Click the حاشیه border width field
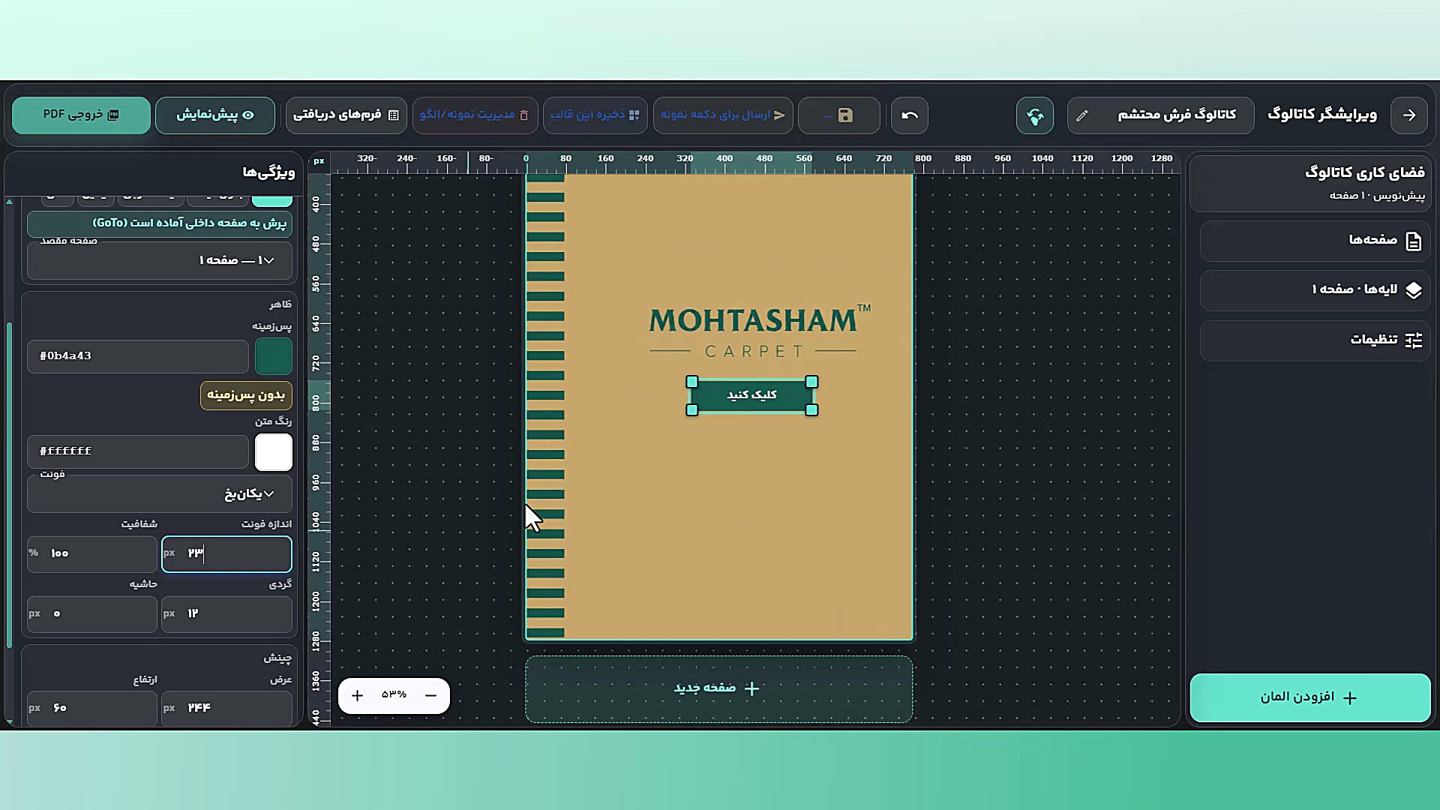Screen dimensions: 1440x810 (92, 614)
